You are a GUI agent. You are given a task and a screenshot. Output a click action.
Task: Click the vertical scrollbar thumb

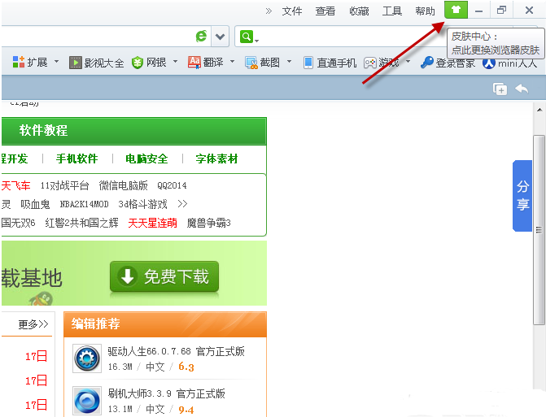[539, 230]
